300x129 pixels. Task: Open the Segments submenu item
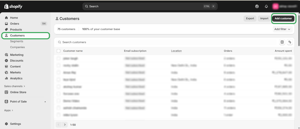17,41
